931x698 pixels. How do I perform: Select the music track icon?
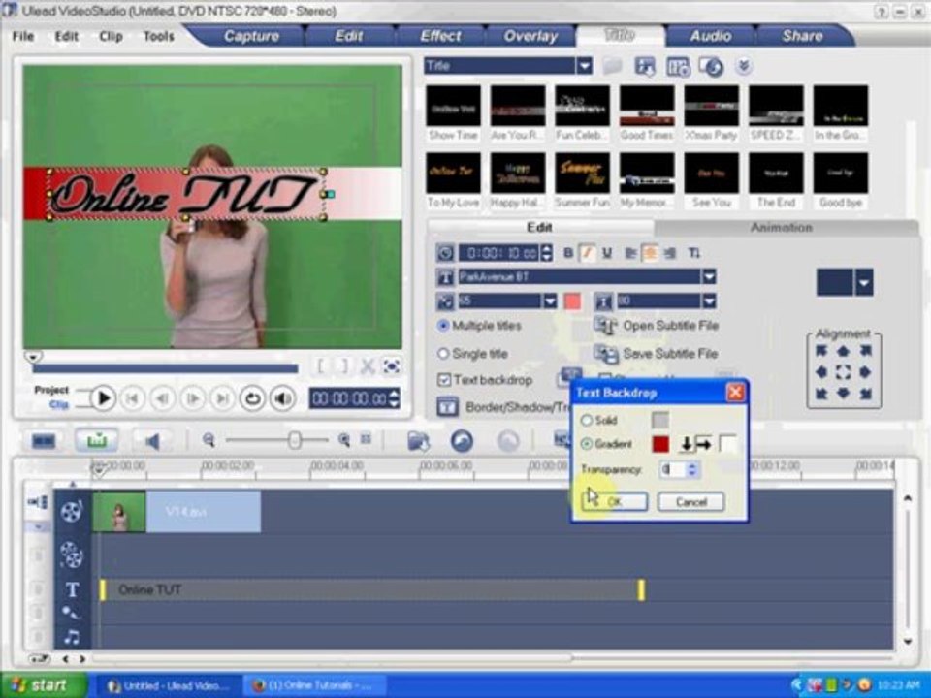click(x=71, y=637)
